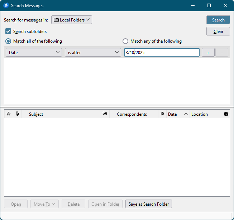Click the Thunderbird icon in title bar
The height and width of the screenshot is (220, 234).
(6, 5)
